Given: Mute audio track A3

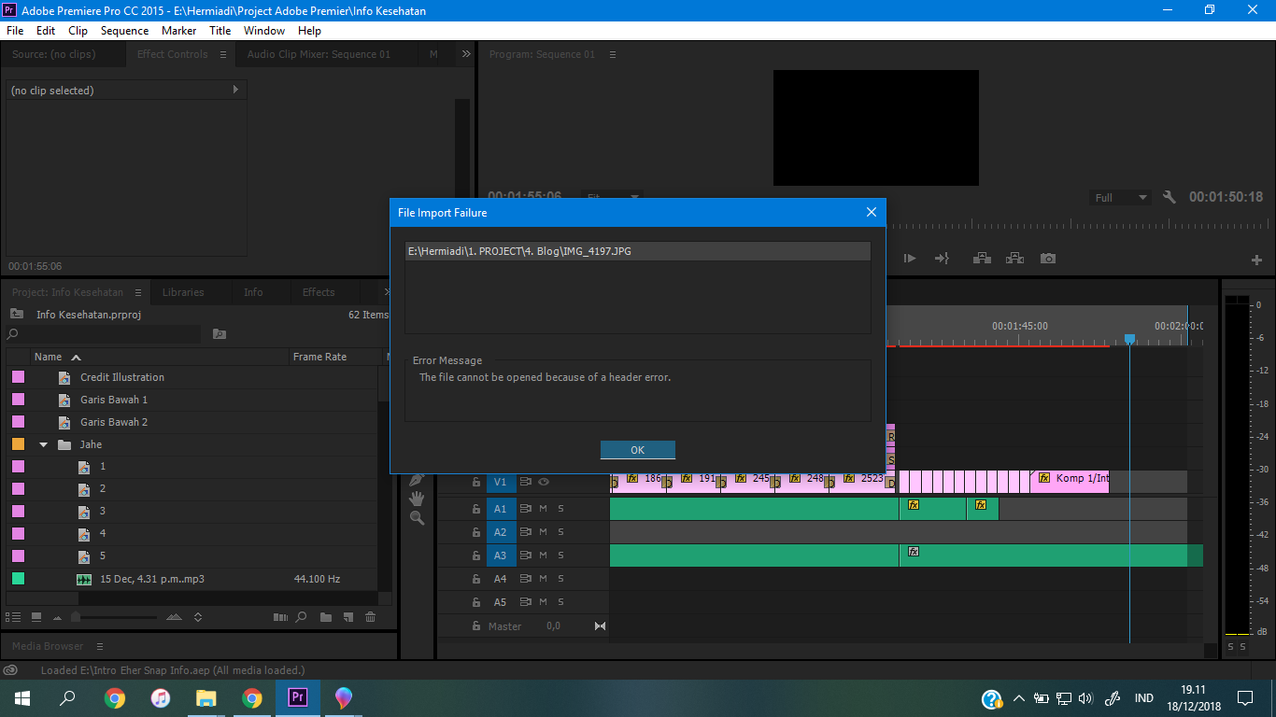Looking at the screenshot, I should coord(543,555).
